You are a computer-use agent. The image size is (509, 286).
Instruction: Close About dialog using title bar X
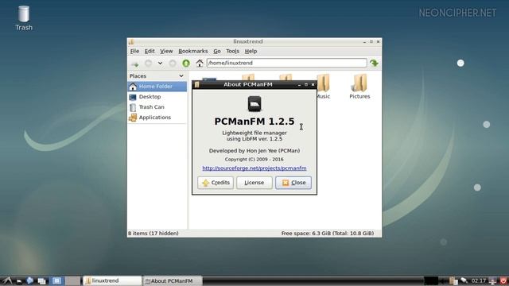313,85
